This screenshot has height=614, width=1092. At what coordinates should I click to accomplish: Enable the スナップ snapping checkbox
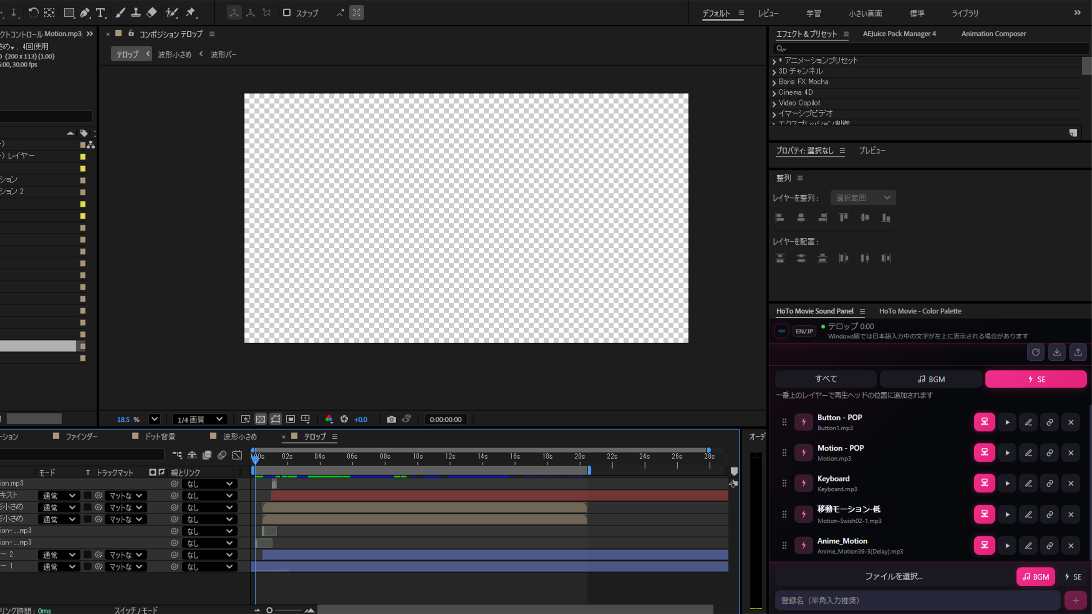pos(287,13)
